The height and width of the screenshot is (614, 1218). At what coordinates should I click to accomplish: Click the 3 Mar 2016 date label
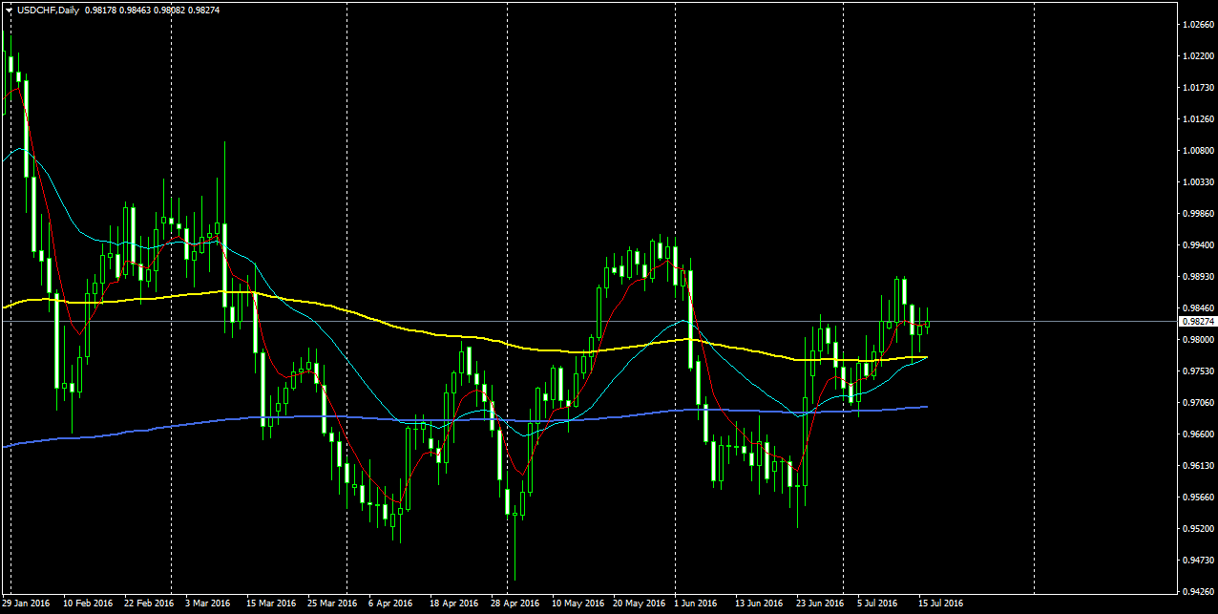click(x=208, y=603)
